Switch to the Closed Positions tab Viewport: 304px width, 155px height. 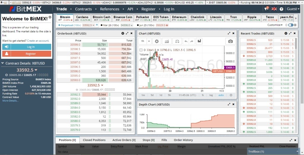click(94, 140)
